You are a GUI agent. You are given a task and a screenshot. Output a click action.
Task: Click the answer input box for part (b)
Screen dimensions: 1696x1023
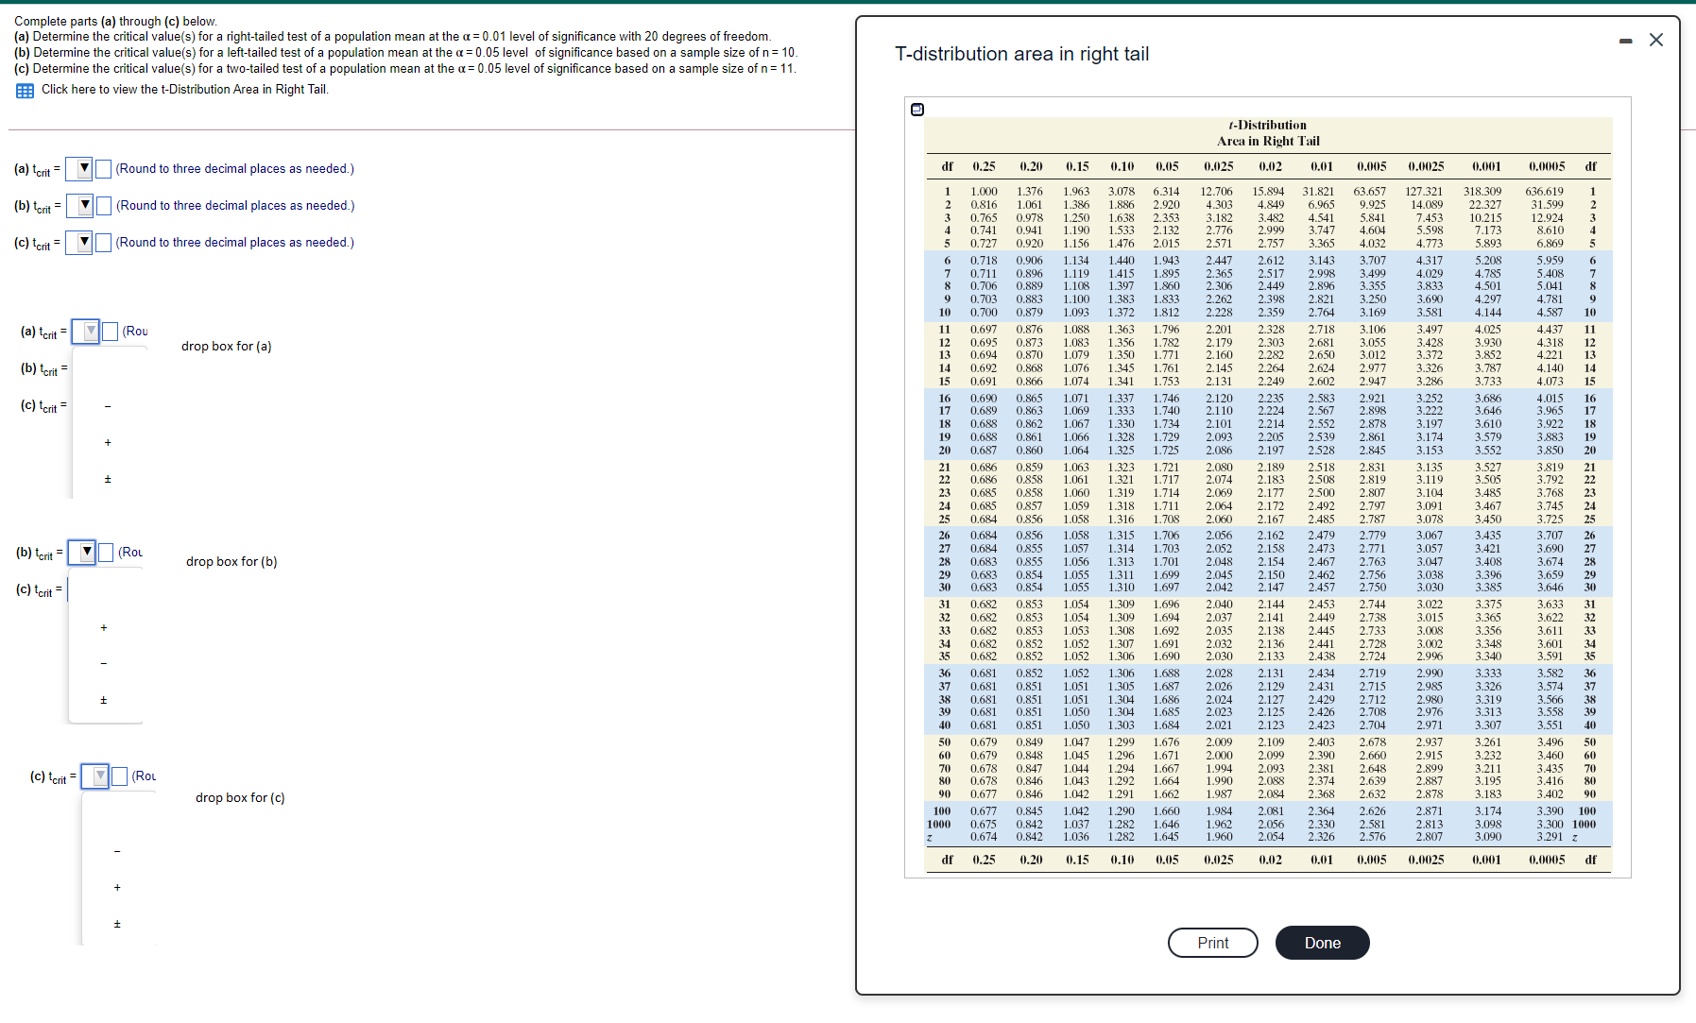point(103,205)
